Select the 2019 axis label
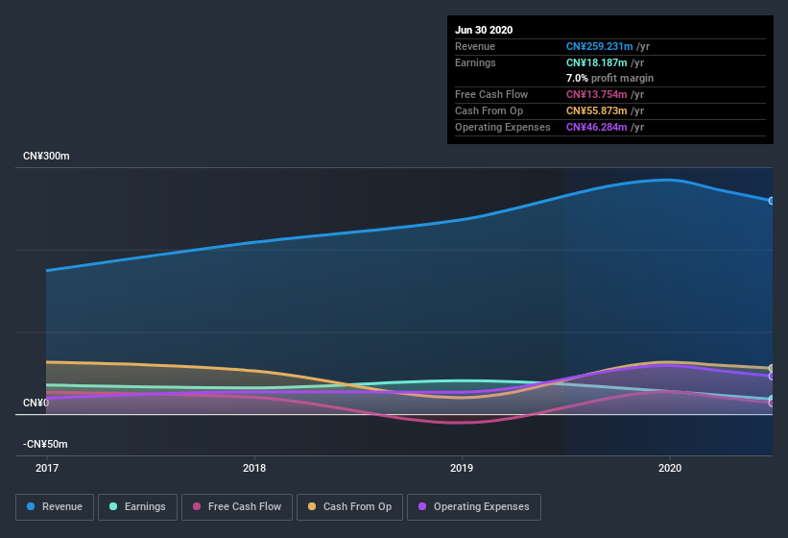 pyautogui.click(x=462, y=468)
